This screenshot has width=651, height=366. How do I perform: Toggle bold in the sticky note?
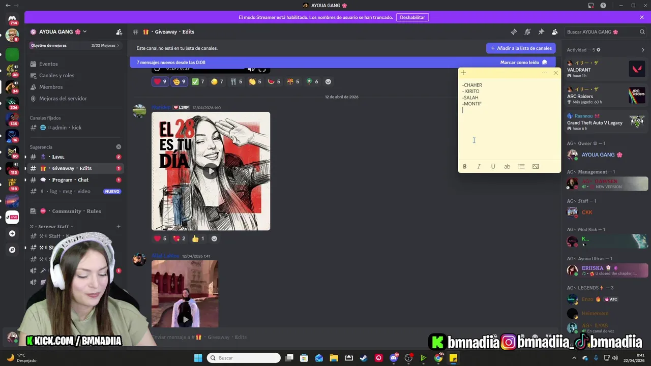pyautogui.click(x=464, y=166)
